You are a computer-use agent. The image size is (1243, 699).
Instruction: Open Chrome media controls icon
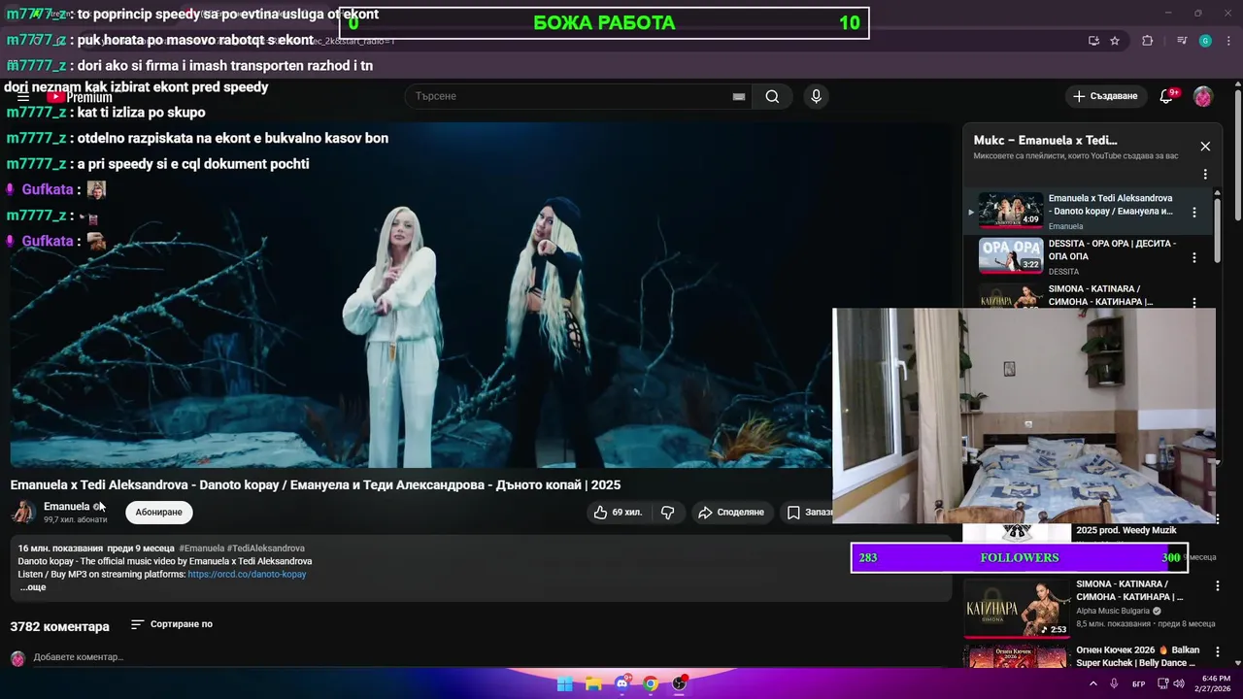point(1182,41)
